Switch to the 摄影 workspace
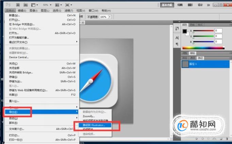Screen dimensions: 232x144 click(x=190, y=5)
